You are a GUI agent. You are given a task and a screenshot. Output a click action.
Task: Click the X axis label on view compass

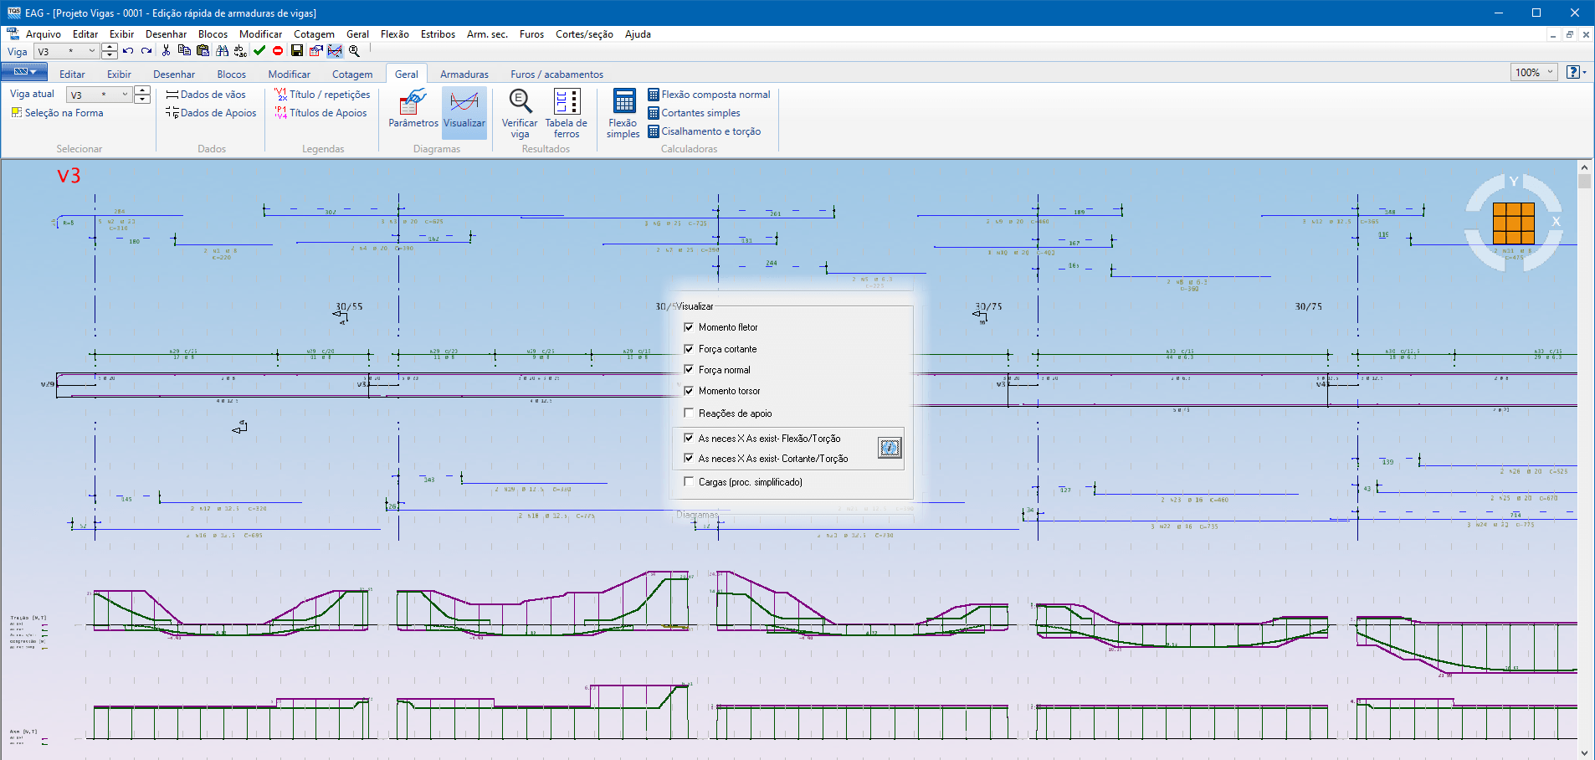1556,222
